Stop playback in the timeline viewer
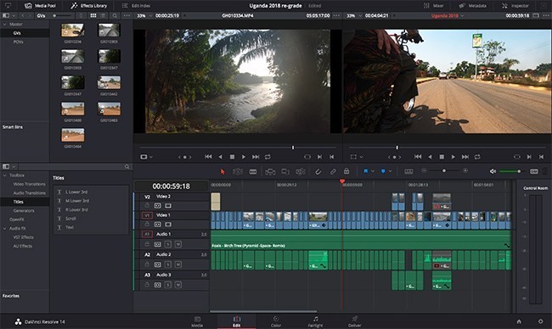Viewport: 552px width, 329px height. [x=442, y=157]
